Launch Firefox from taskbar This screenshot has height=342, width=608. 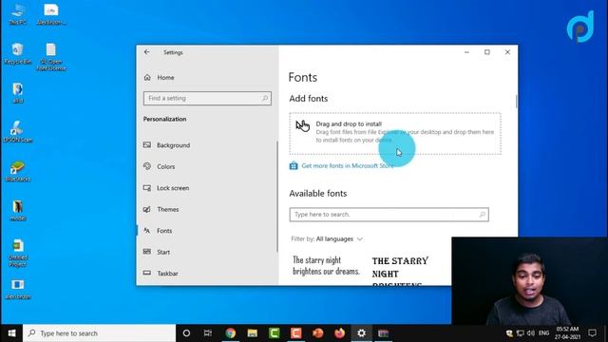(x=340, y=333)
